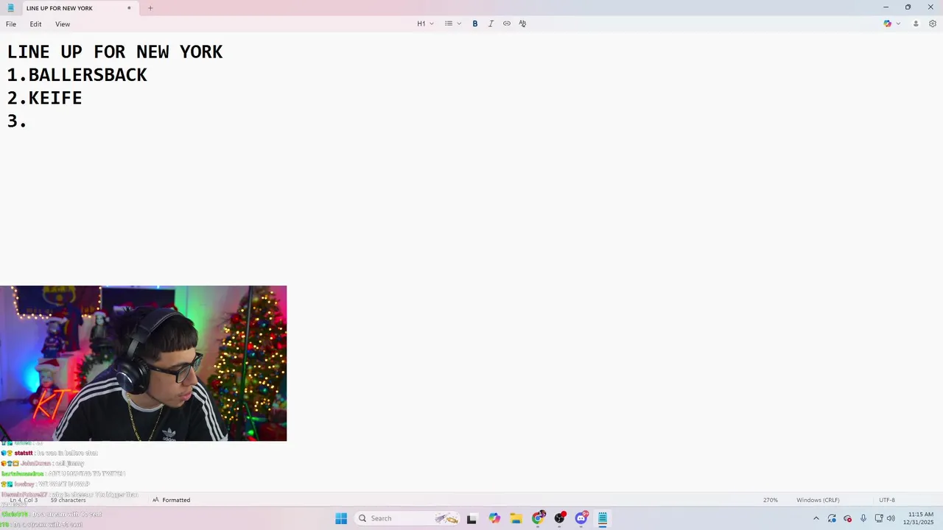The height and width of the screenshot is (530, 943).
Task: Open the Copilot menu in Notepad
Action: click(x=891, y=24)
